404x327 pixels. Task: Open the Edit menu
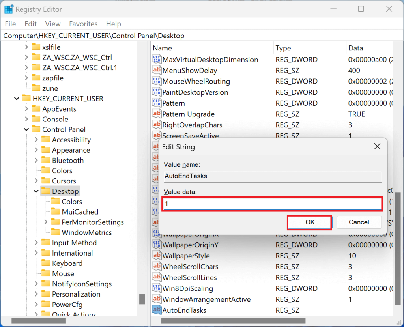click(30, 24)
